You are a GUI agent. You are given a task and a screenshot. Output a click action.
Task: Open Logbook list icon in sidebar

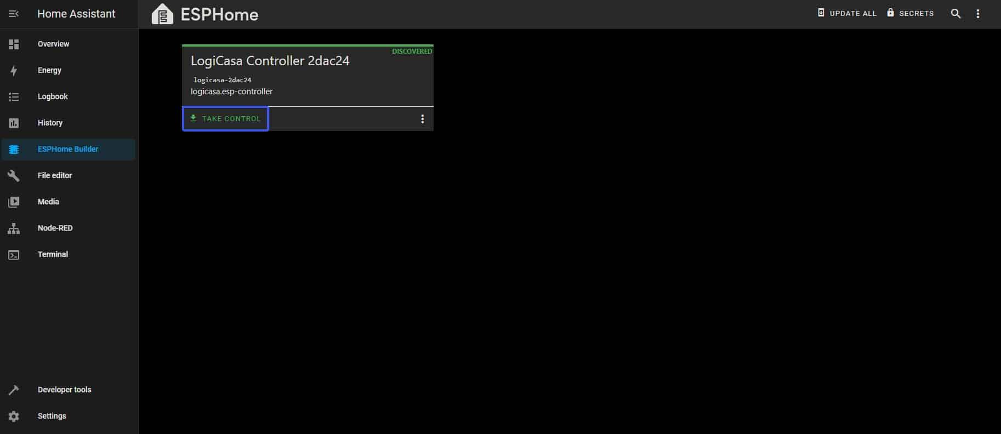pos(14,96)
